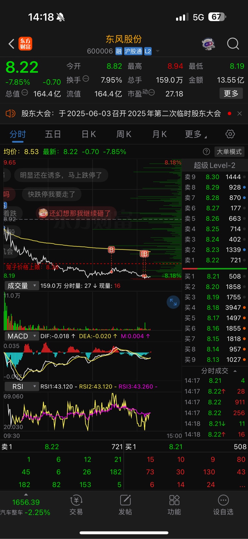
Task: Tap the 超级Level-2 header
Action: pyautogui.click(x=214, y=165)
